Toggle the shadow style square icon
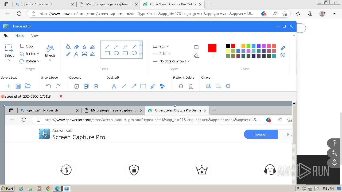This screenshot has width=342, height=192. (196, 47)
